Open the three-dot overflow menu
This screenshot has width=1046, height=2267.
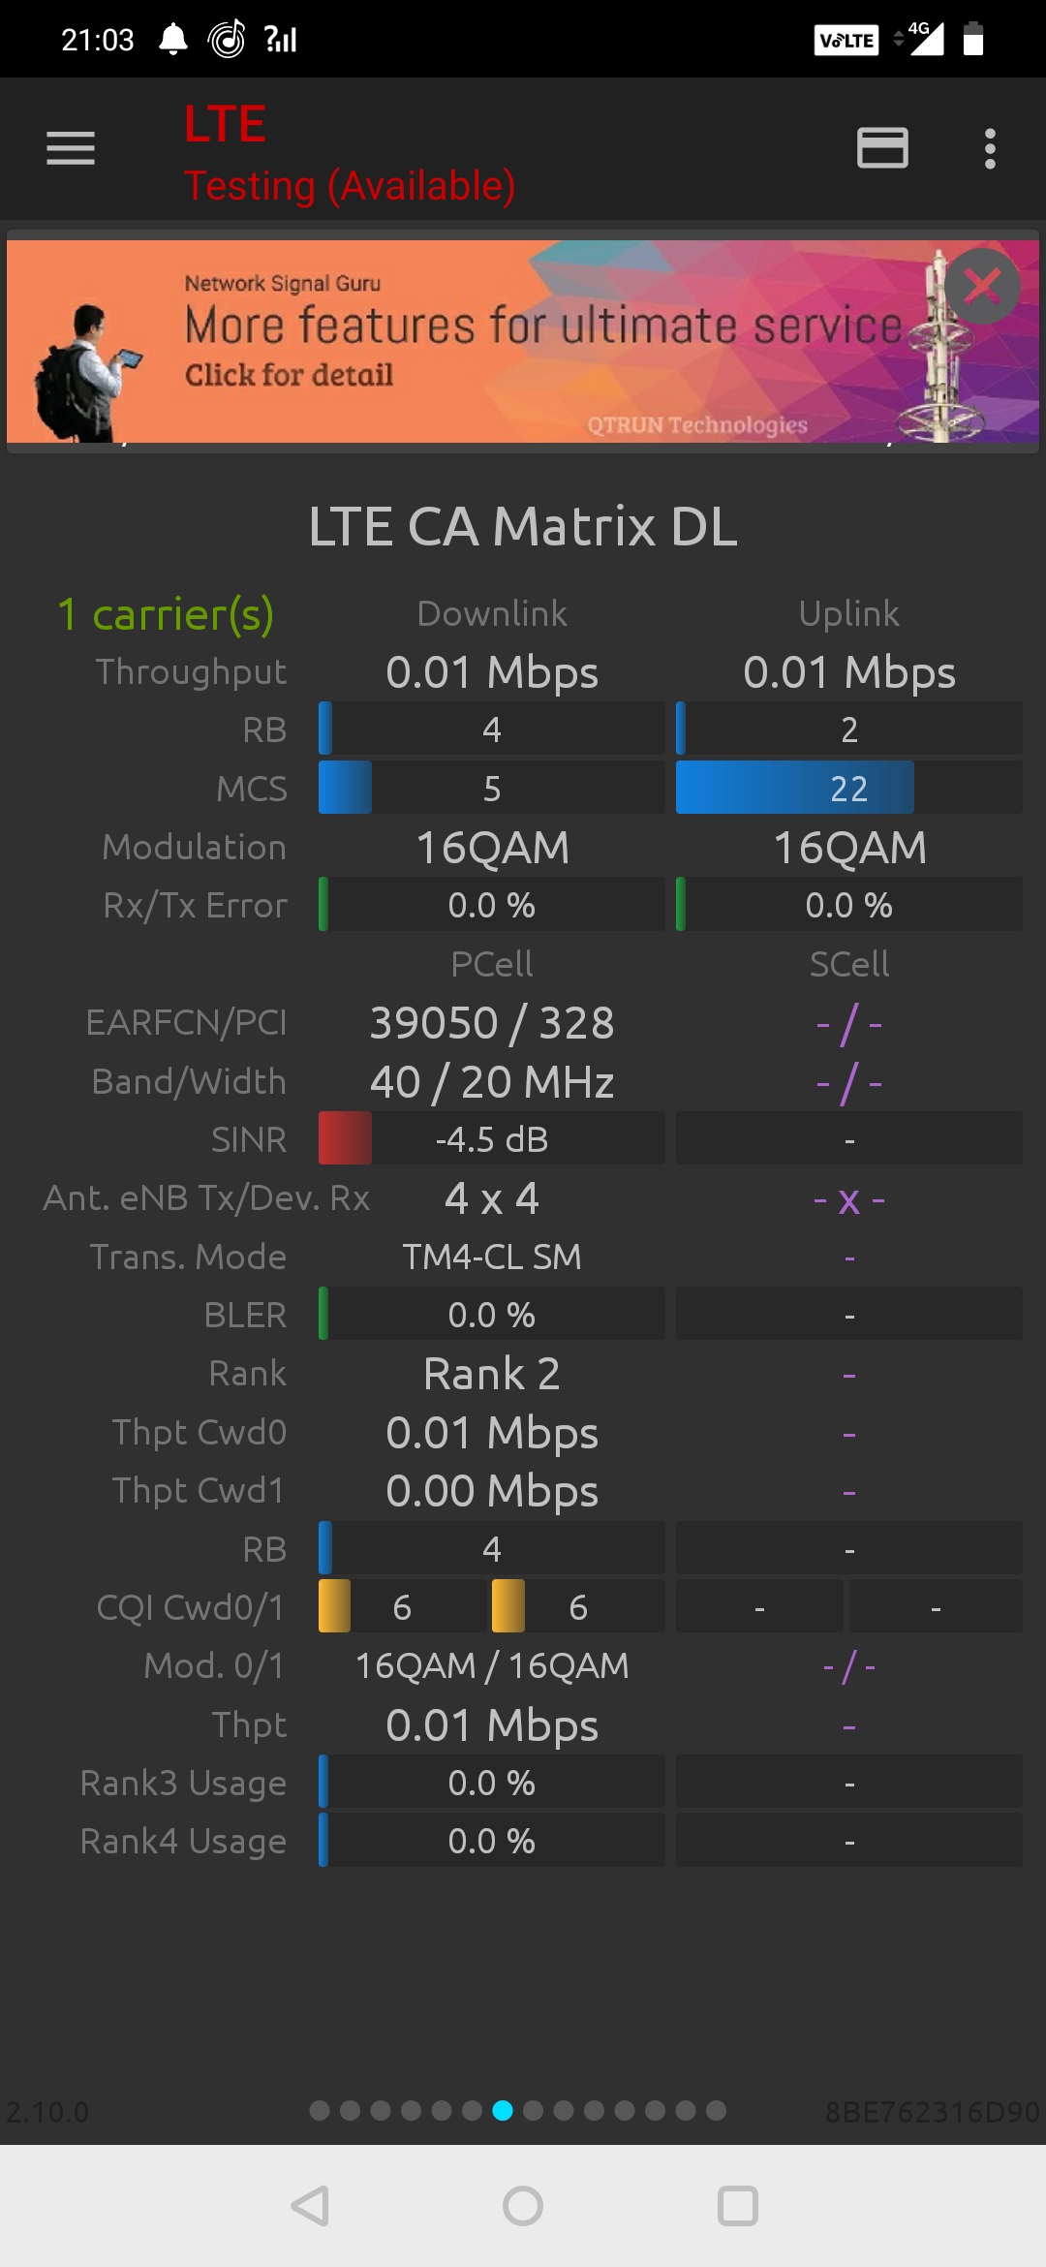[989, 148]
